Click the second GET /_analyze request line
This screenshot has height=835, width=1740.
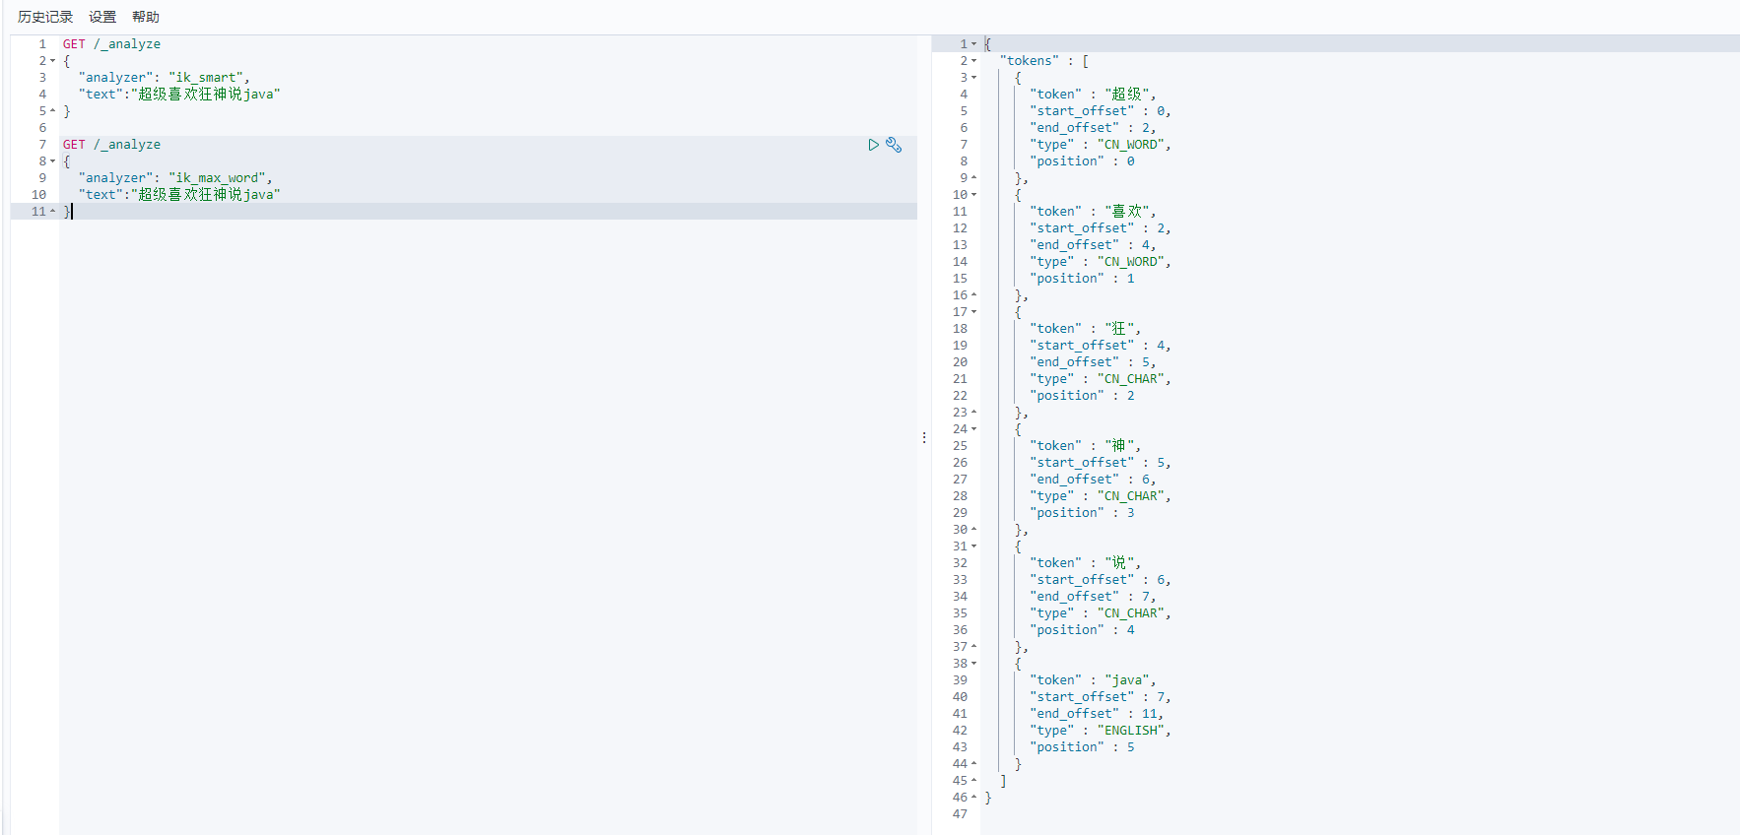pos(111,145)
